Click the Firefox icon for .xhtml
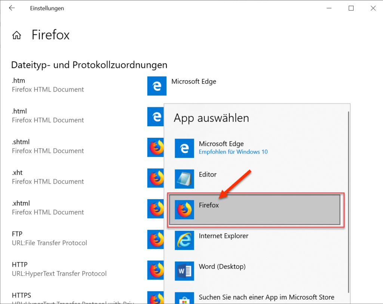Image resolution: width=383 pixels, height=304 pixels. [x=156, y=209]
